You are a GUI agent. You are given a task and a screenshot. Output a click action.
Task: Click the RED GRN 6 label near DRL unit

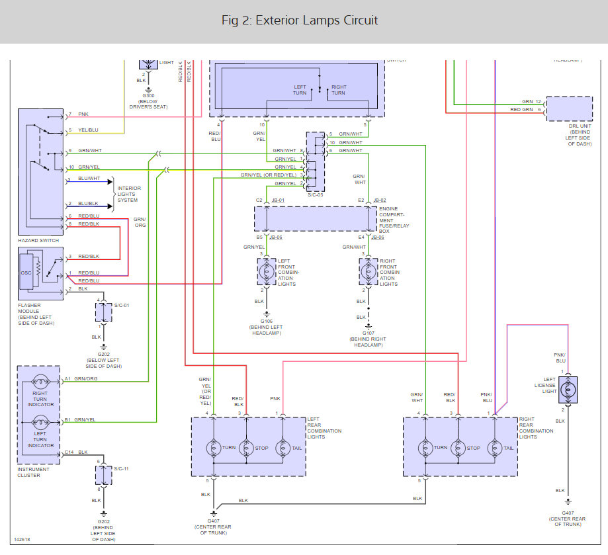pos(525,110)
